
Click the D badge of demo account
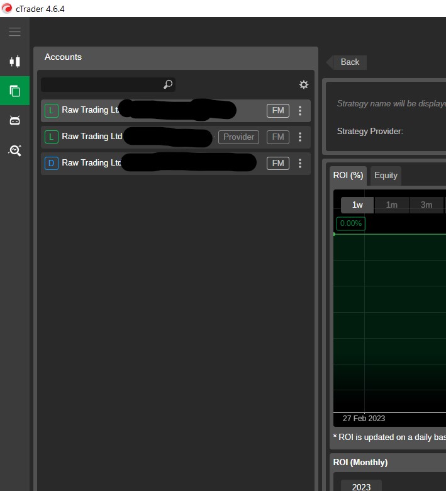[52, 163]
